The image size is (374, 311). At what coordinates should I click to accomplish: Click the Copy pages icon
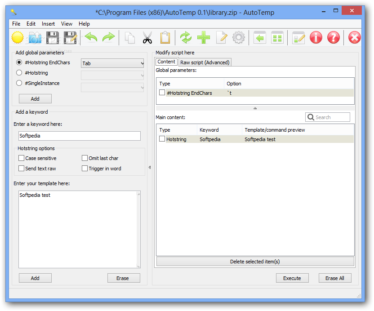tap(130, 37)
